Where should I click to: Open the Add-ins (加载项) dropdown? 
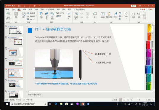pyautogui.click(x=69, y=15)
